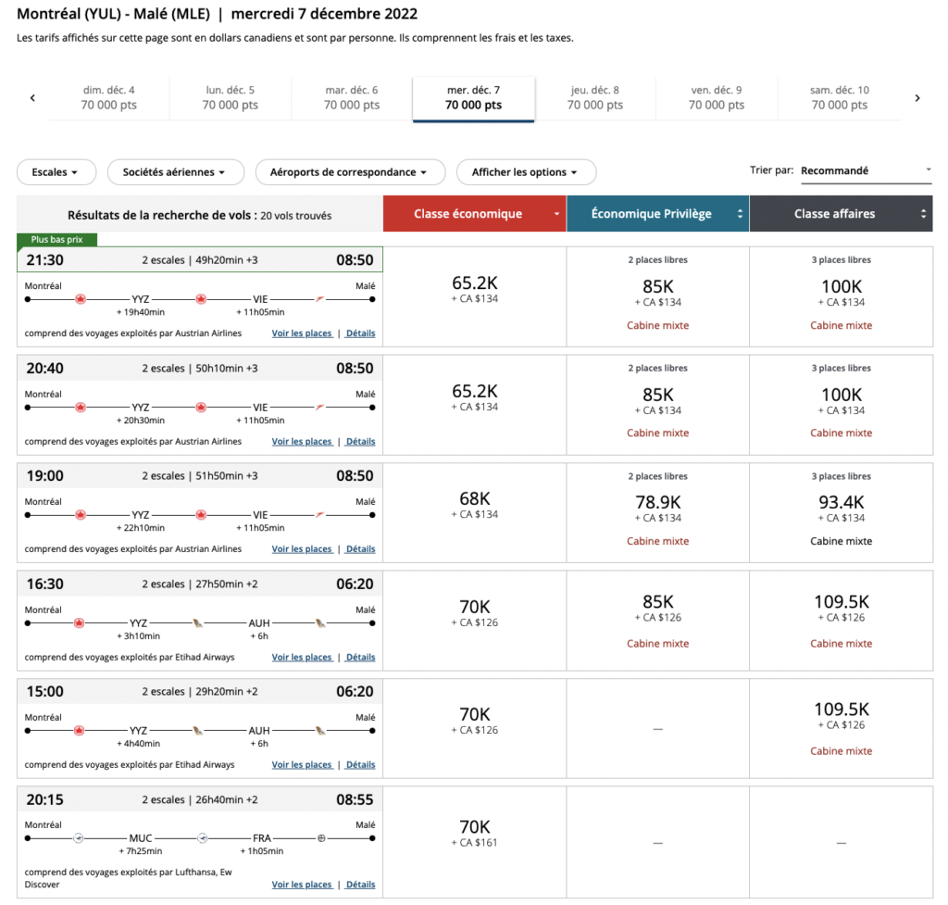Open the Escales filter dropdown
Viewport: 948px width, 905px height.
(x=55, y=172)
